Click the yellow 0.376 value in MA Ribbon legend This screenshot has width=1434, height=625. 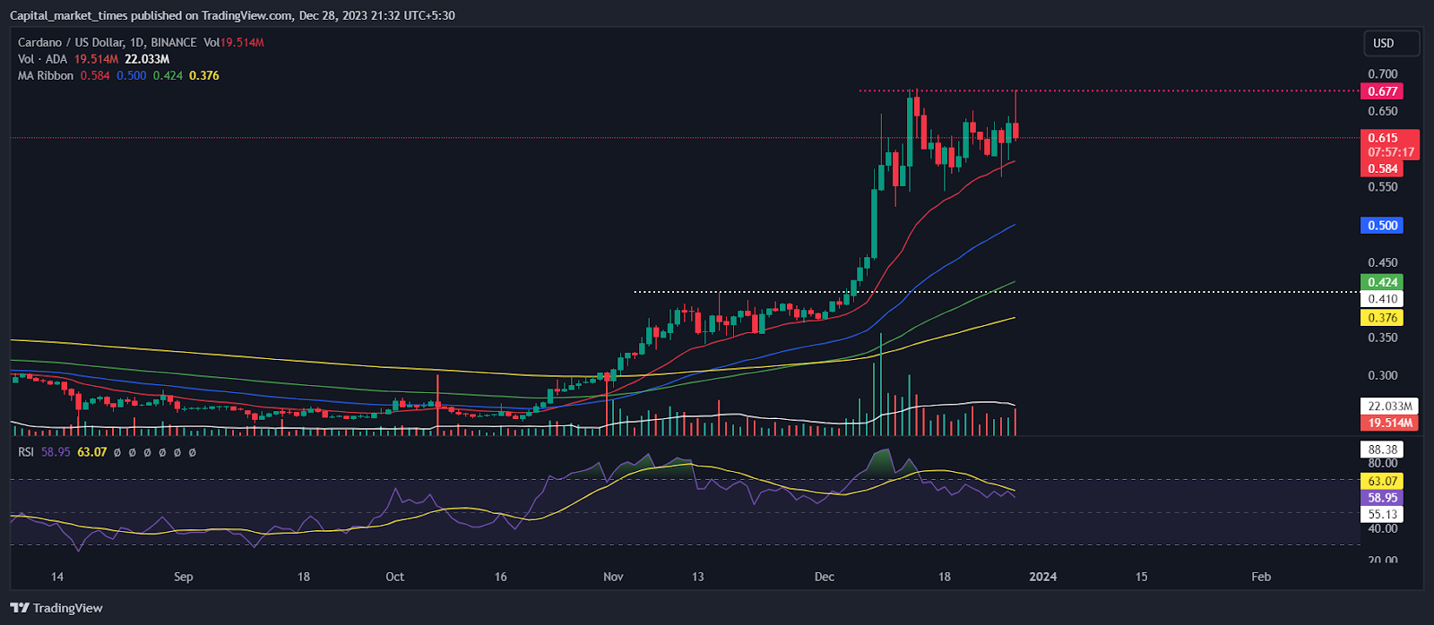pos(204,75)
